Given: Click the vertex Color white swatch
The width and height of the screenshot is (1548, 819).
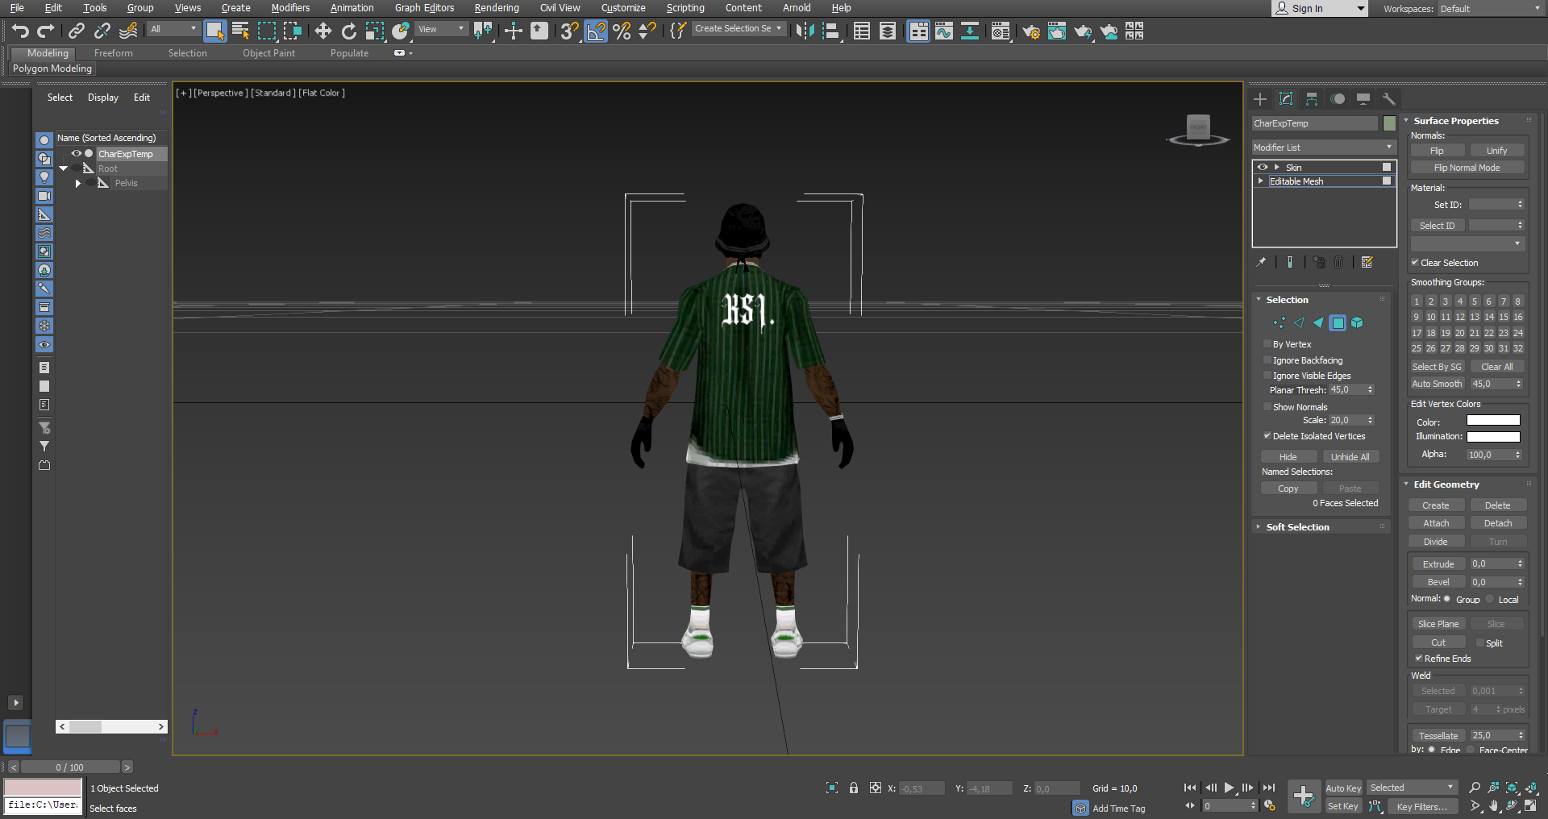Looking at the screenshot, I should [1492, 421].
